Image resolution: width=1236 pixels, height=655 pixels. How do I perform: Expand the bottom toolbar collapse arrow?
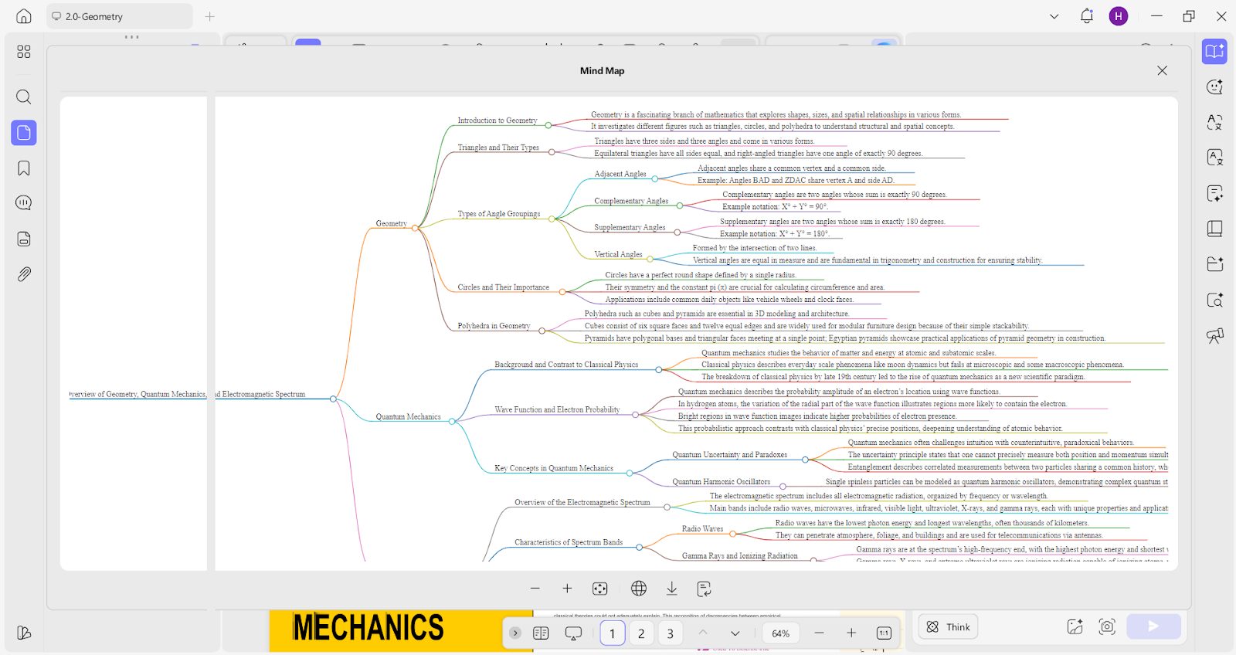coord(515,633)
